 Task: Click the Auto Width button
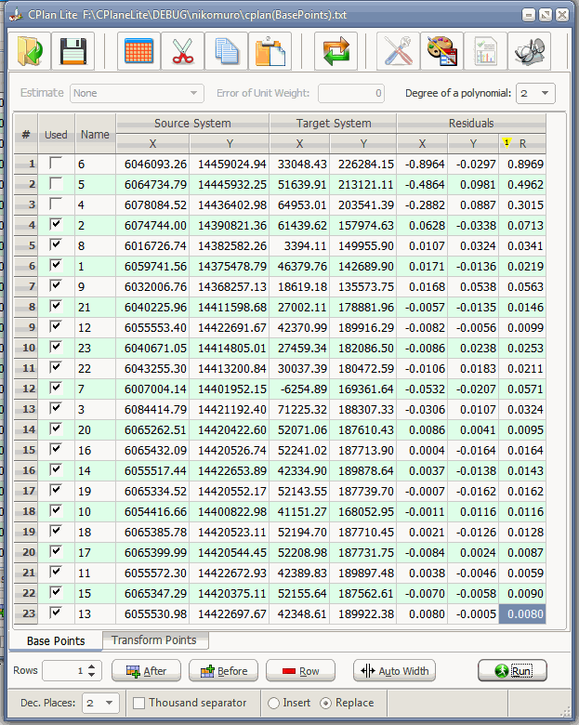(395, 671)
